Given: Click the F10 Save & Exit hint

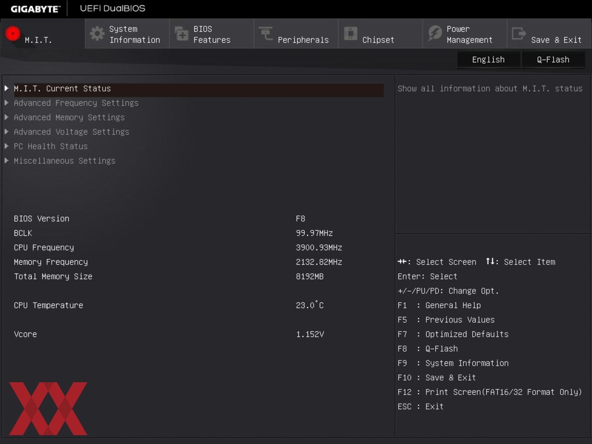Looking at the screenshot, I should click(437, 378).
